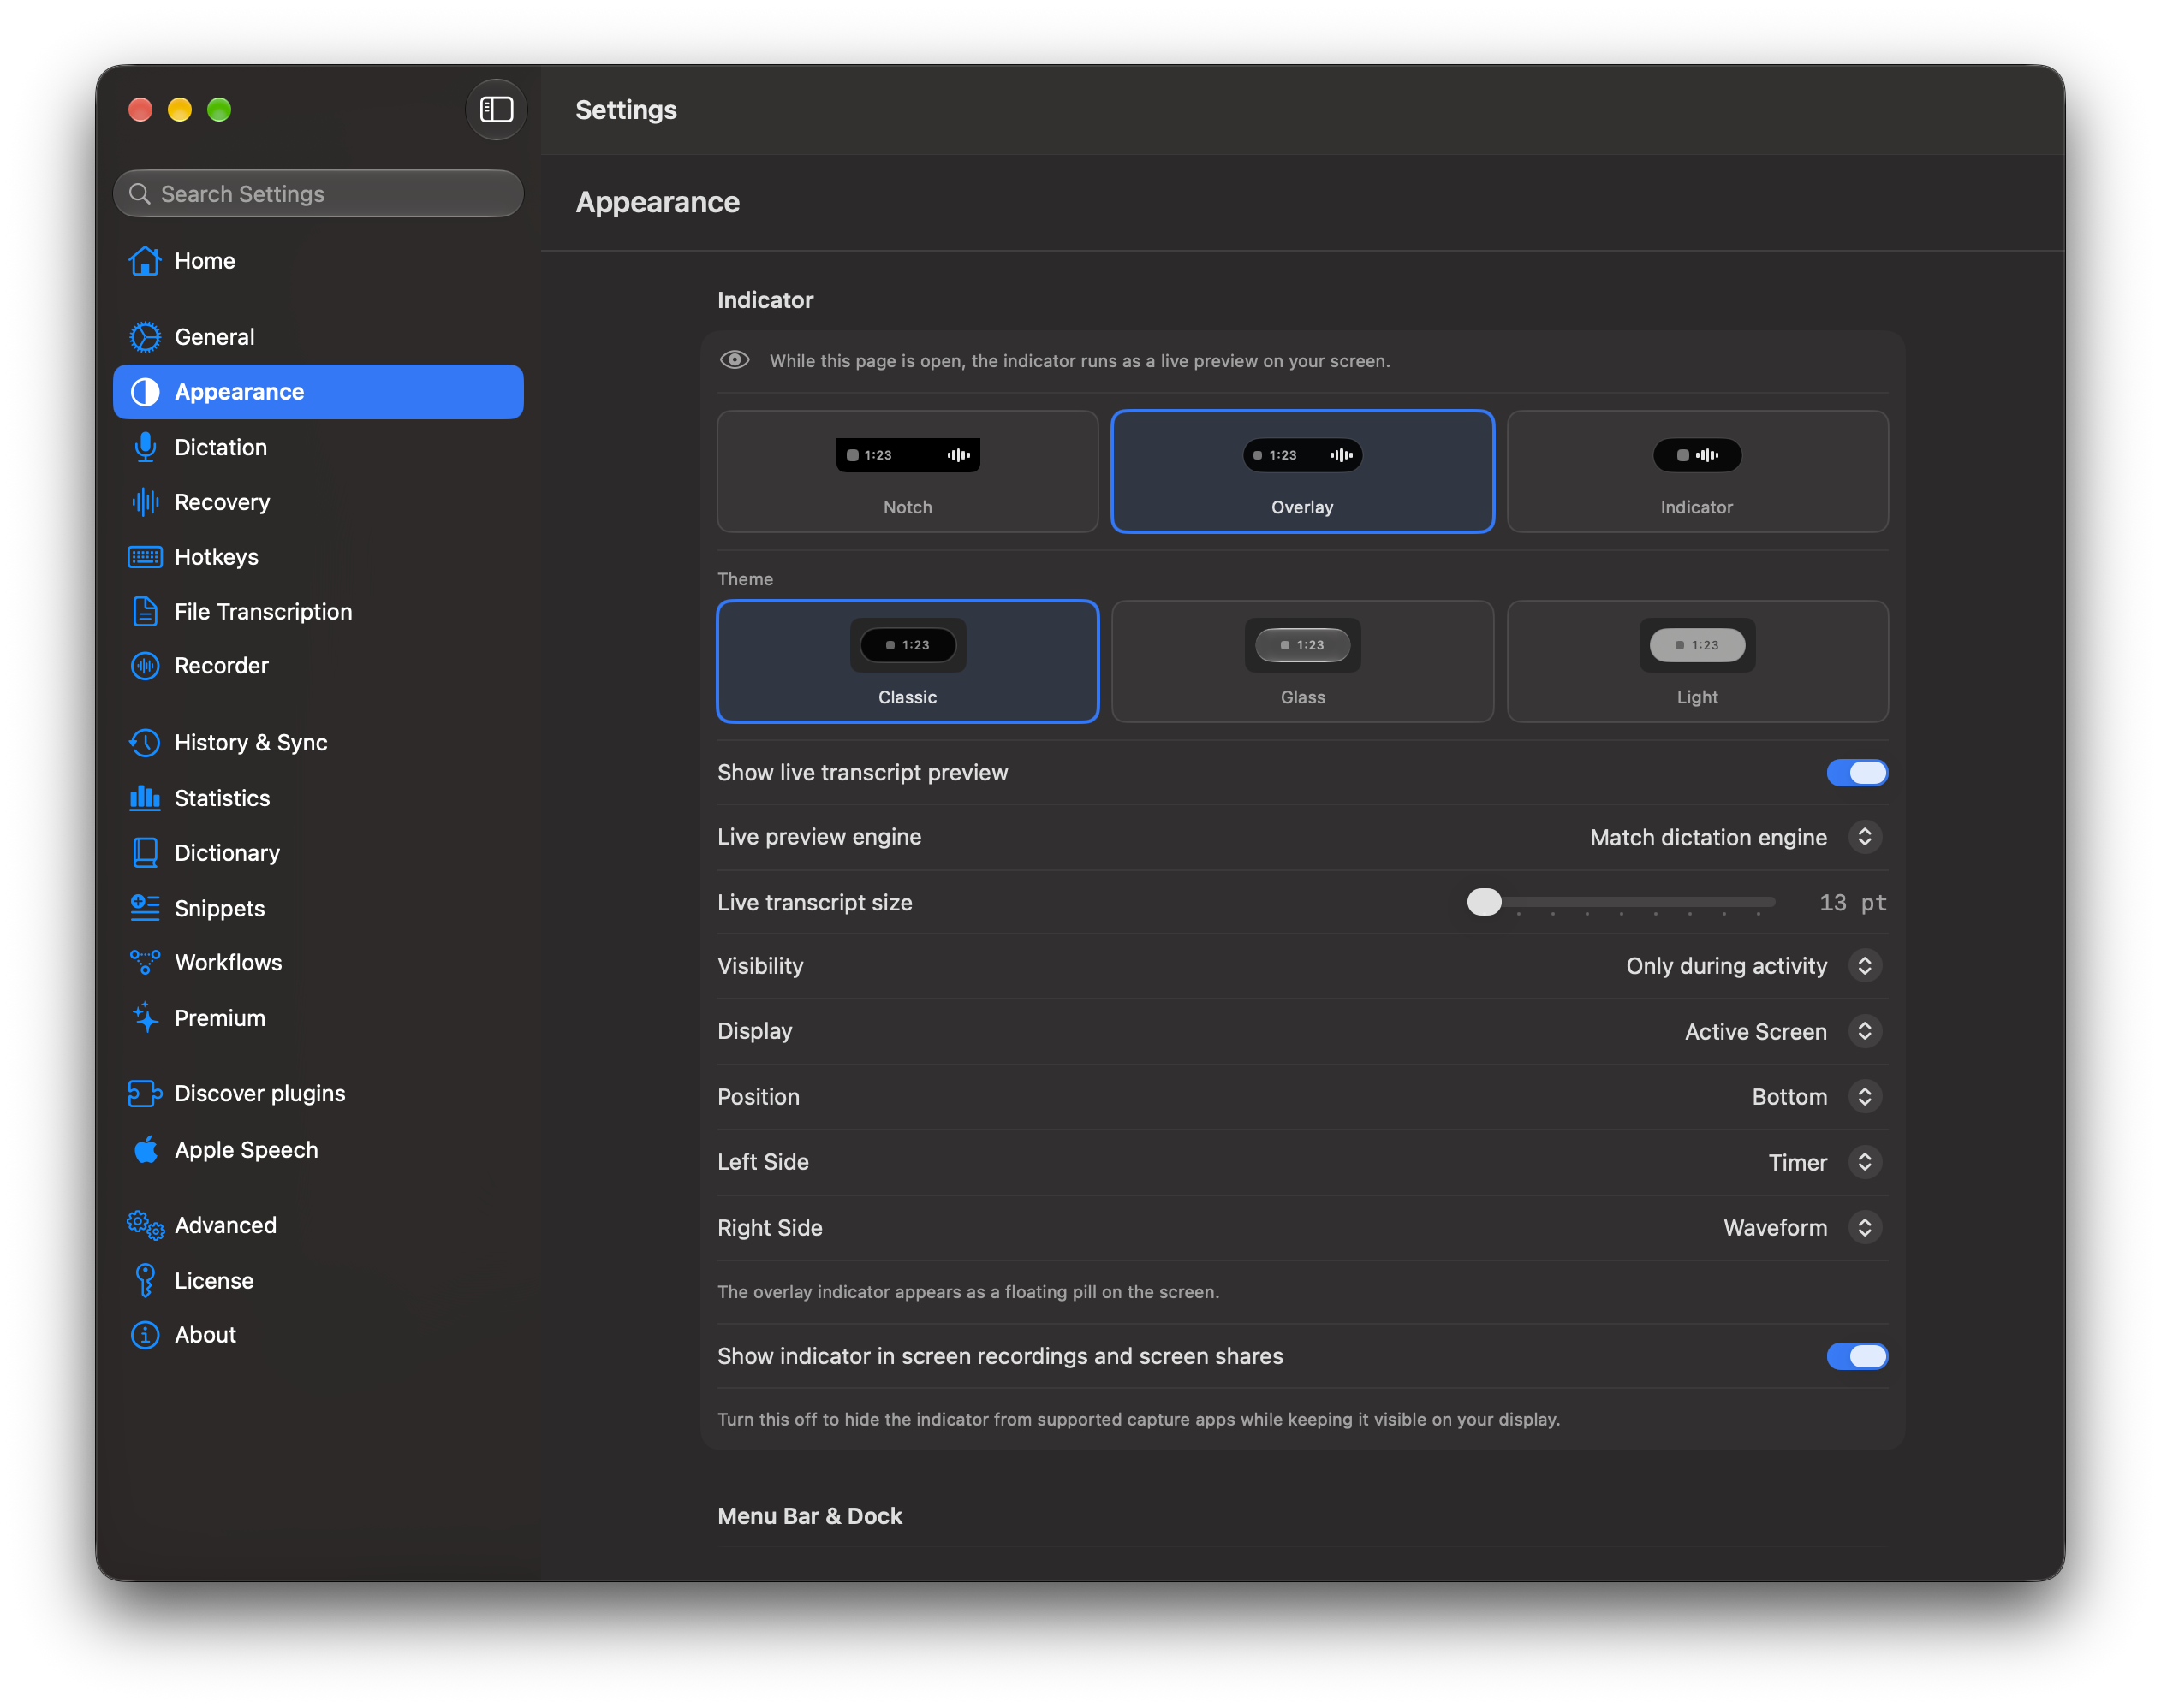Select the Notch indicator style
Screen dimensions: 2161x1708
point(908,471)
